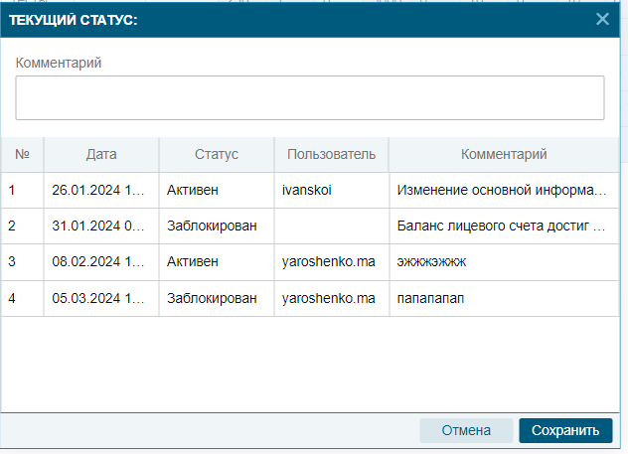
Task: Cancel the dialog with the Отмена button
Action: (x=466, y=430)
